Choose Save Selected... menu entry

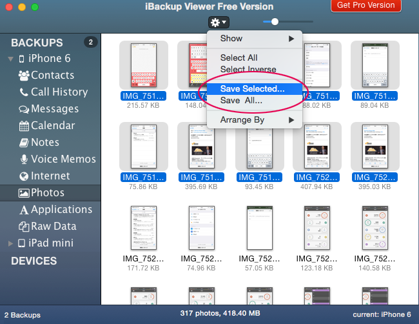click(x=255, y=89)
